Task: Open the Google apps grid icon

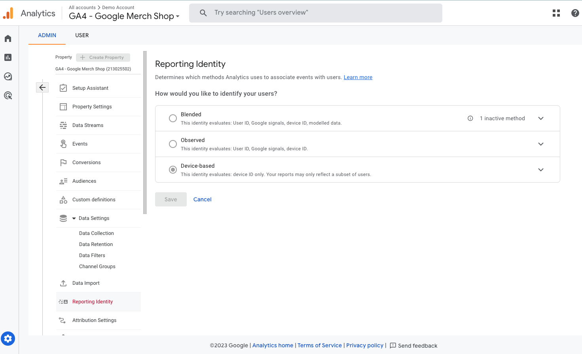Action: [x=556, y=13]
